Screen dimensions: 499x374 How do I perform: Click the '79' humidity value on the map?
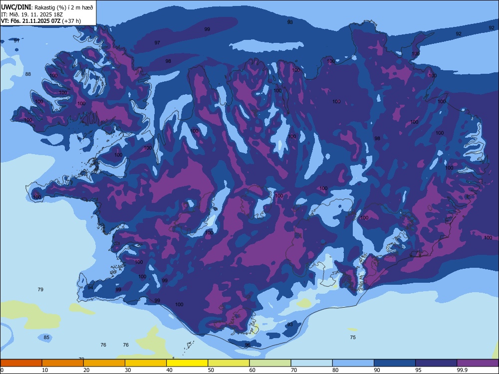pyautogui.click(x=40, y=289)
